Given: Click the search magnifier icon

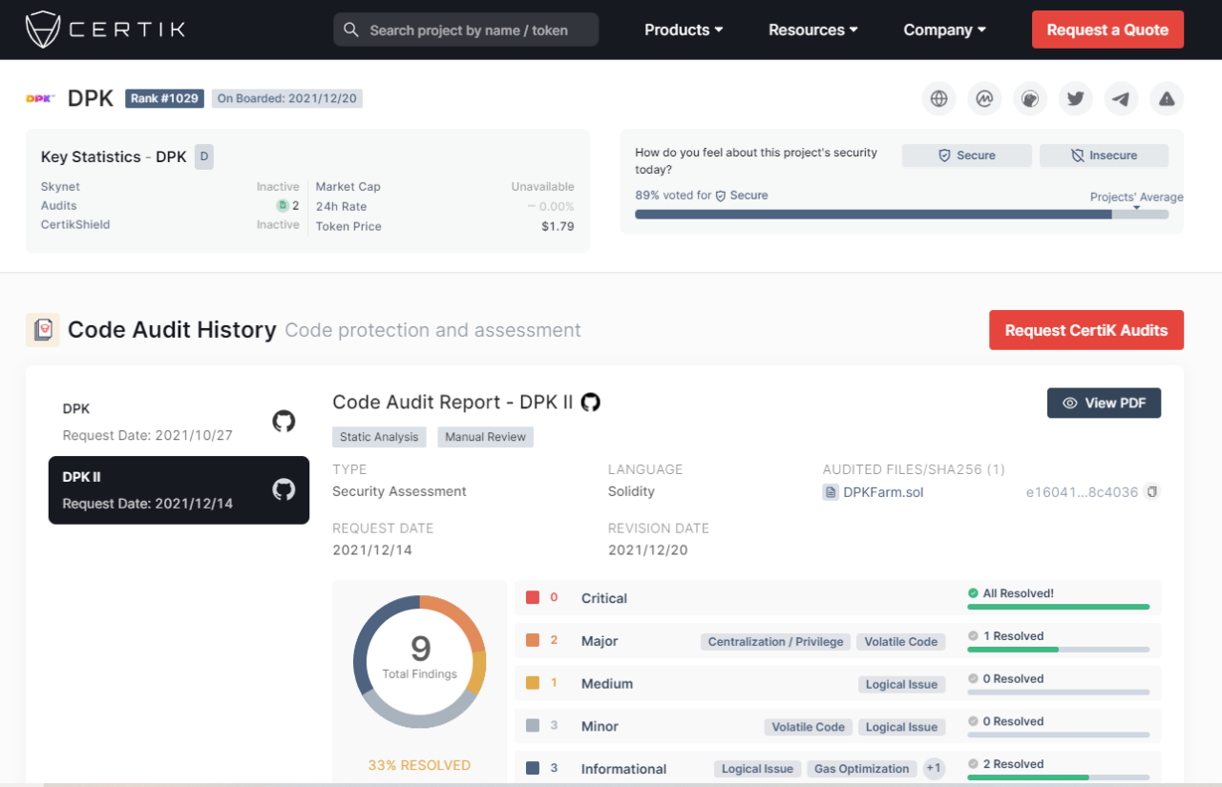Looking at the screenshot, I should tap(351, 30).
